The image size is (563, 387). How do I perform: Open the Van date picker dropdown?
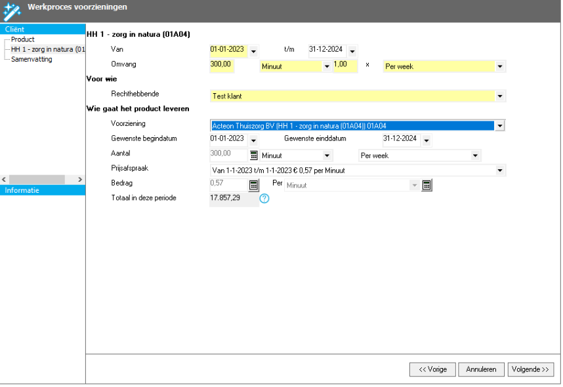click(254, 51)
